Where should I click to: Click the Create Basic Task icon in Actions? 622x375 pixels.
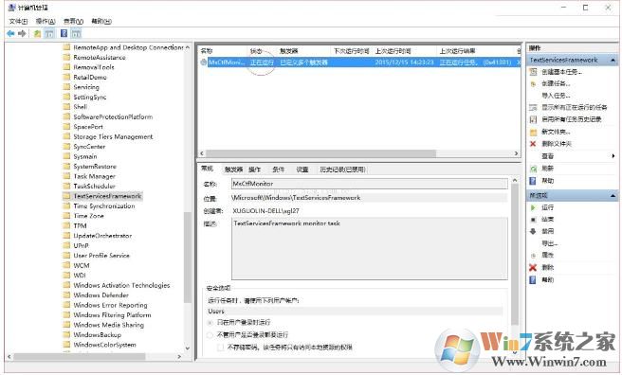tap(533, 72)
